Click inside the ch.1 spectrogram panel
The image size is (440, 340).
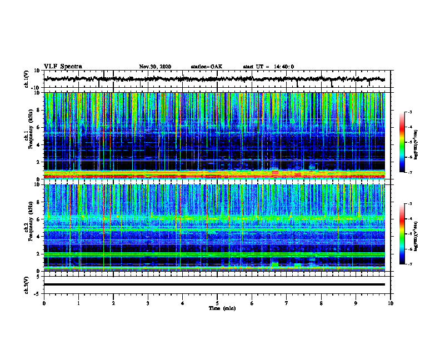click(x=217, y=136)
